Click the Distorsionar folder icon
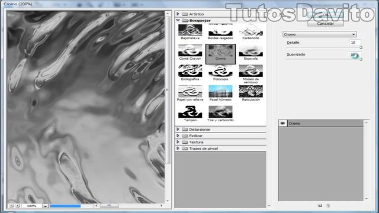Viewport: 379px width, 213px height. coord(185,130)
